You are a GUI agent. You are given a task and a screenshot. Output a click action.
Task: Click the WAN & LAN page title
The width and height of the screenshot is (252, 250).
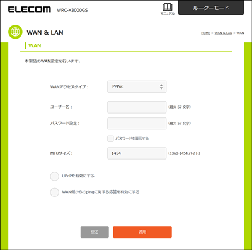(x=45, y=33)
